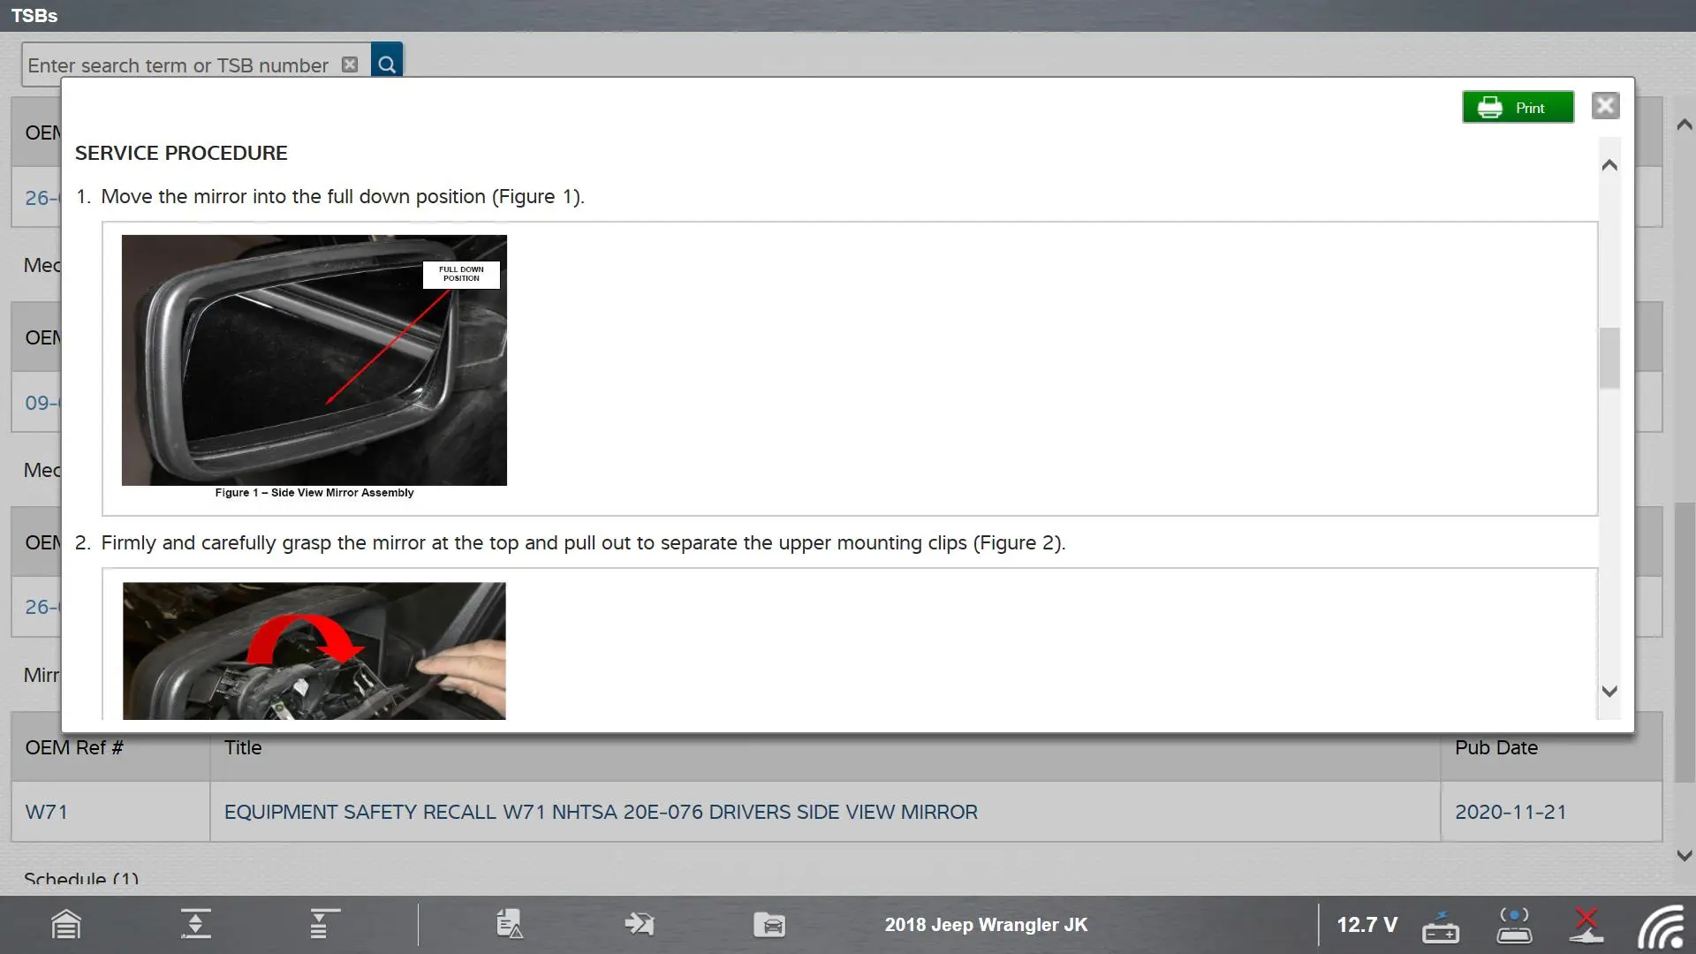Click the collapse-expand arrows toolbar icon
1696x954 pixels.
195,924
